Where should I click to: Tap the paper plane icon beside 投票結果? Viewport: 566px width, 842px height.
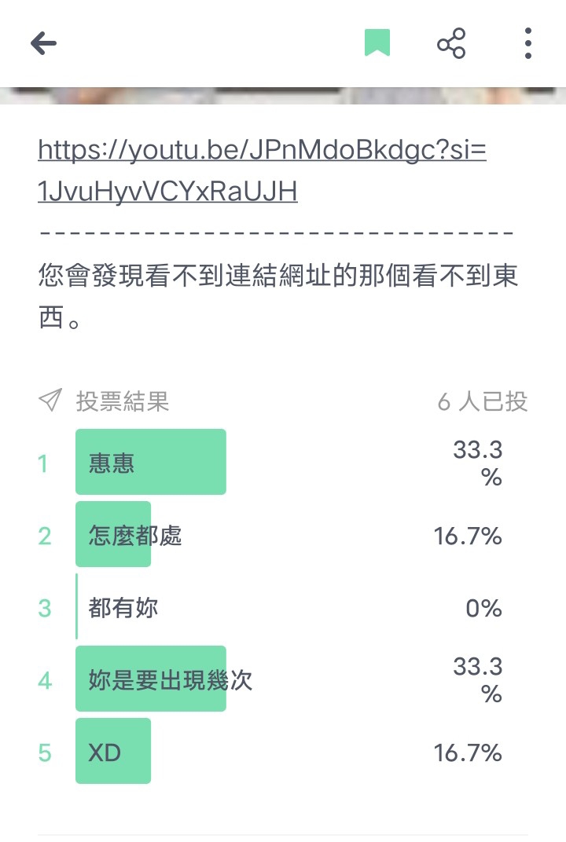click(49, 401)
